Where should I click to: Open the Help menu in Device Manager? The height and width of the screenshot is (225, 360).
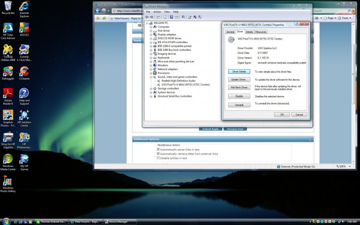pyautogui.click(x=176, y=12)
